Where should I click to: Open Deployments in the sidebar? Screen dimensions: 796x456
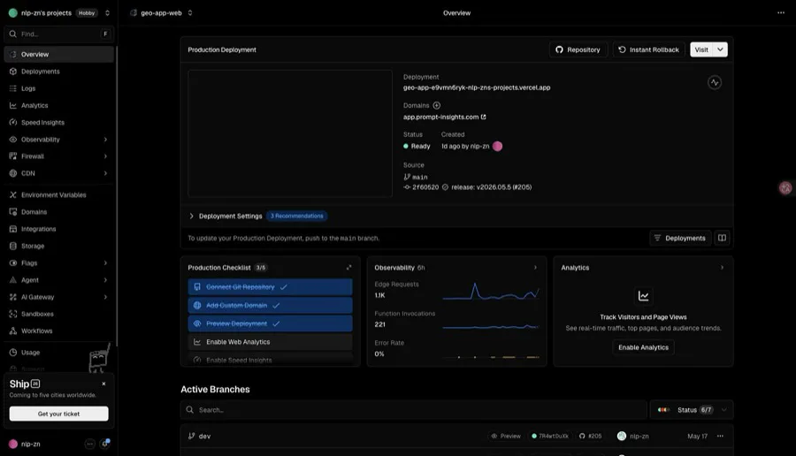click(x=59, y=72)
